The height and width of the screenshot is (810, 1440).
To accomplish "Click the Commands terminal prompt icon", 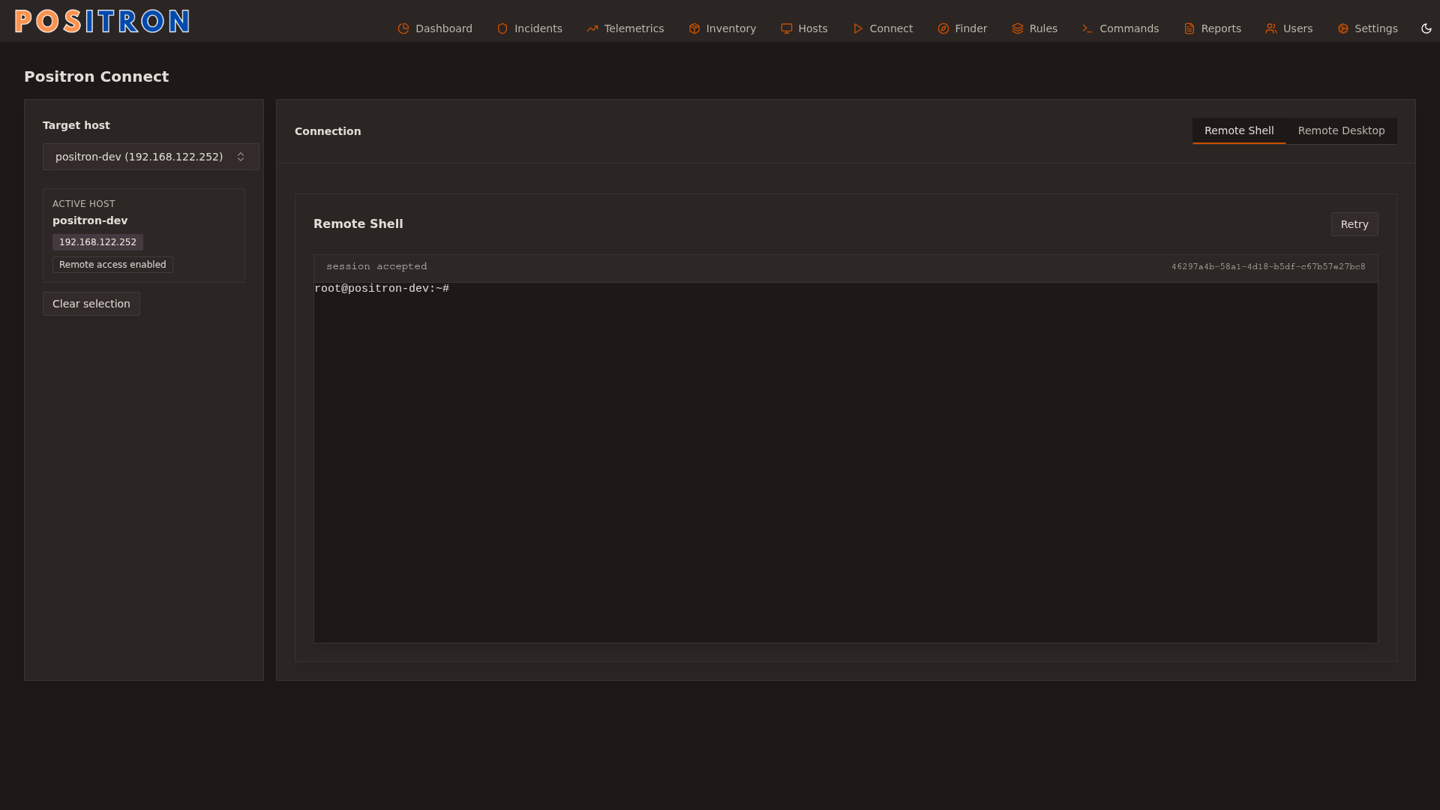I will point(1087,28).
